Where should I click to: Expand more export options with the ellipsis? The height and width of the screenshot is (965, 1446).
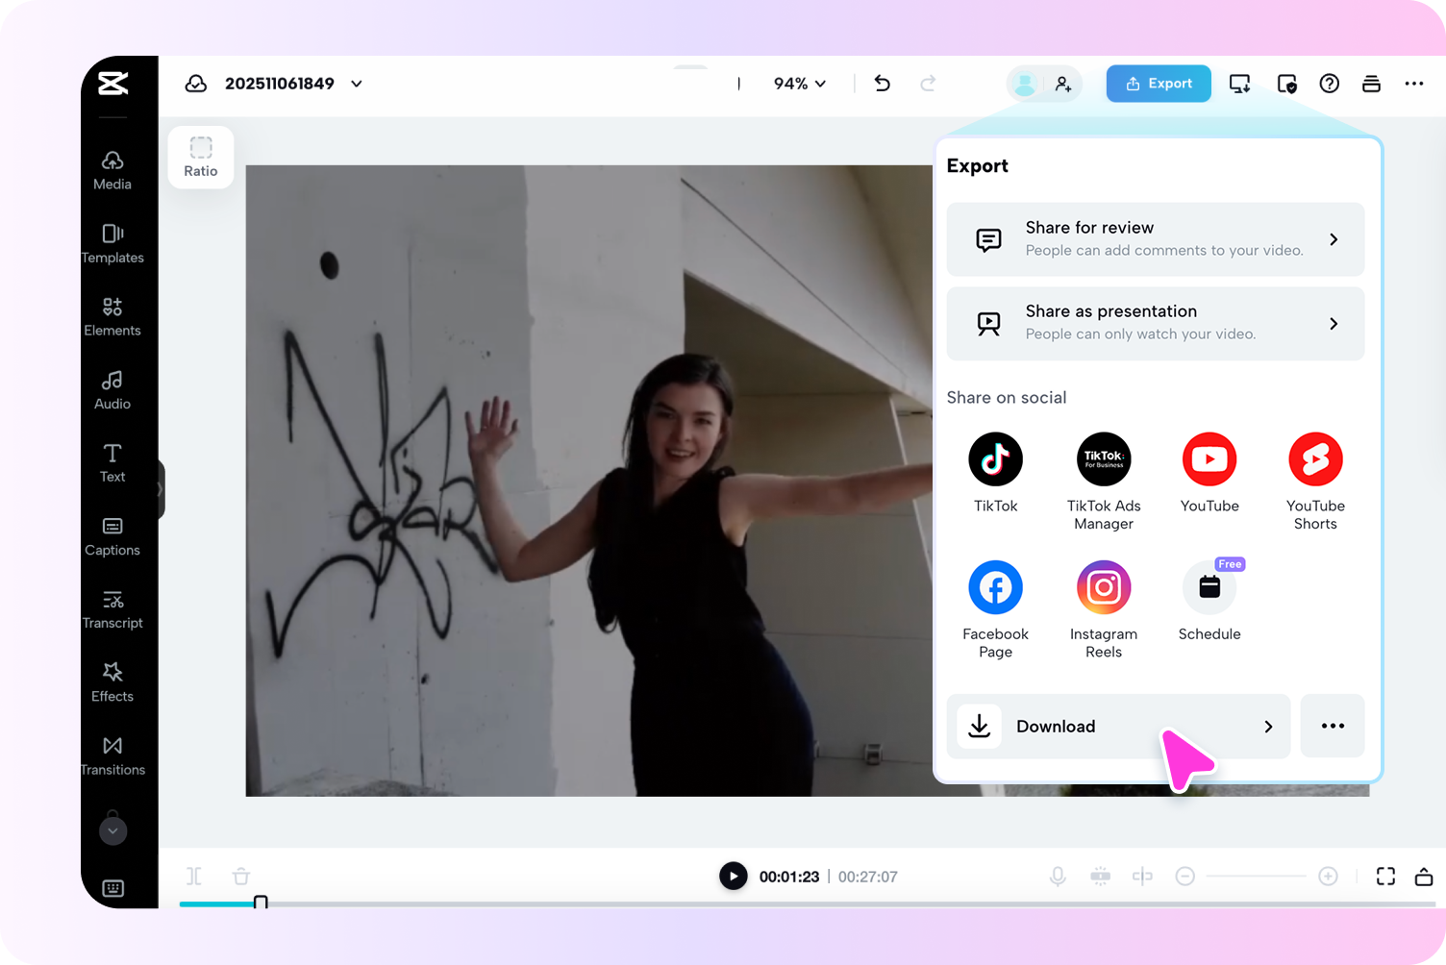(x=1332, y=726)
